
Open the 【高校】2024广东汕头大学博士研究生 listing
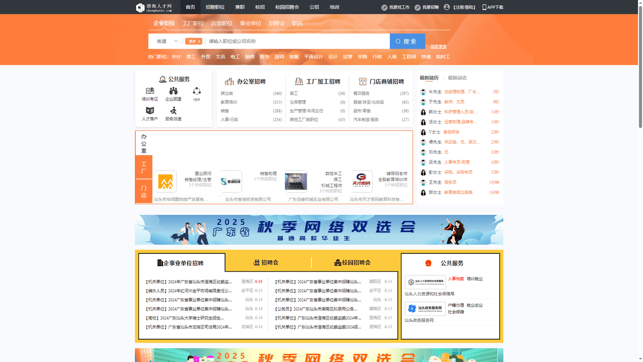(x=185, y=318)
